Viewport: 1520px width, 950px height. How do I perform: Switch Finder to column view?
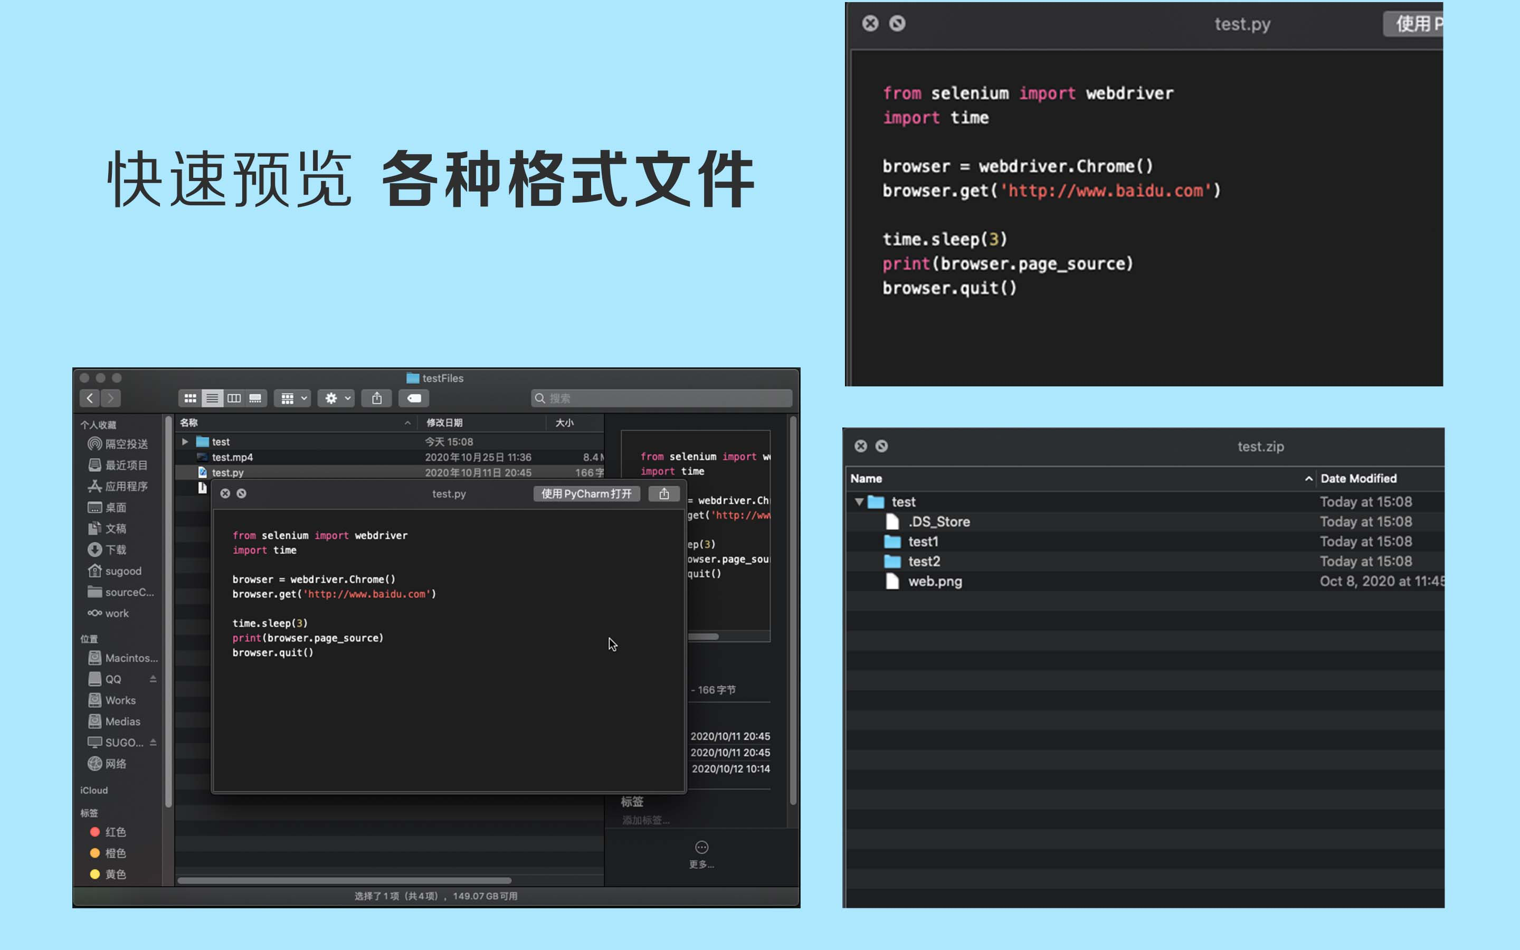pyautogui.click(x=234, y=398)
